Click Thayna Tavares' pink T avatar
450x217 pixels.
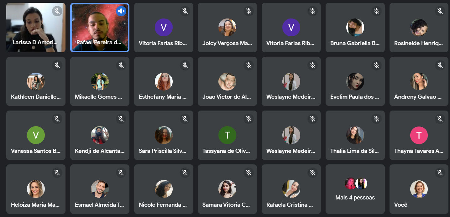(x=419, y=135)
